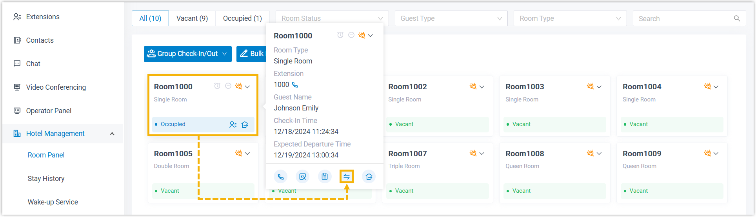
Task: Click the phone icon beside extension 1000
Action: [x=295, y=85]
